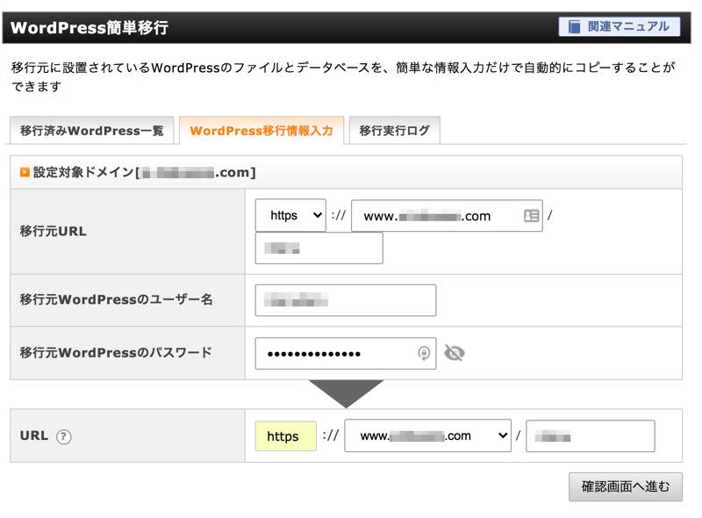
Task: Open the 移行実行ログ tab
Action: tap(394, 131)
